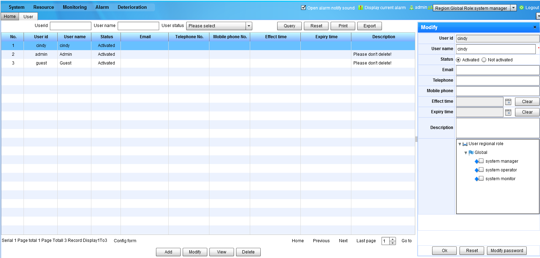The width and height of the screenshot is (540, 258).
Task: Click the User regional role tree icon
Action: coord(465,144)
